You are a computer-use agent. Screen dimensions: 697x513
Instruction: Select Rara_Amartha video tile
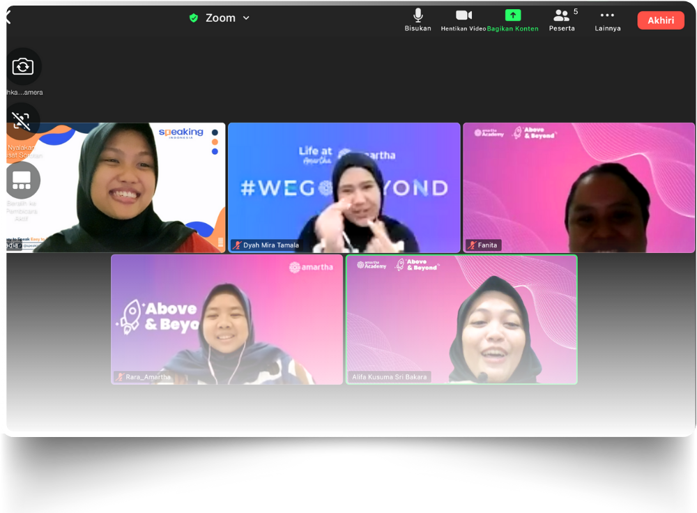[x=227, y=320]
